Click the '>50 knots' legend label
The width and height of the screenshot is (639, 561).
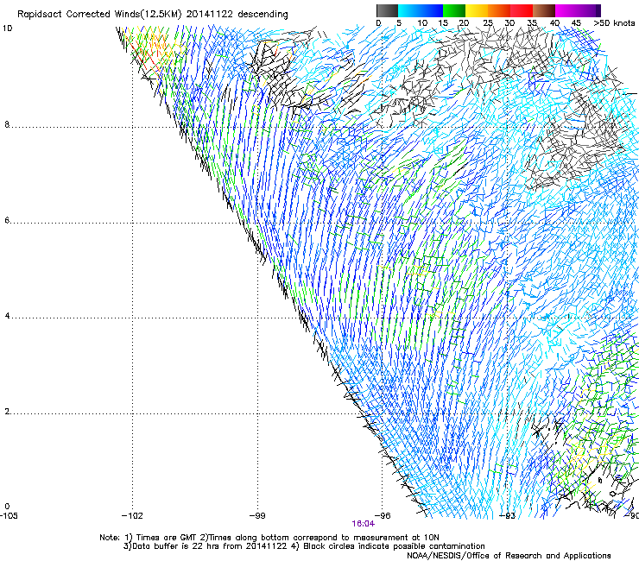pos(614,23)
